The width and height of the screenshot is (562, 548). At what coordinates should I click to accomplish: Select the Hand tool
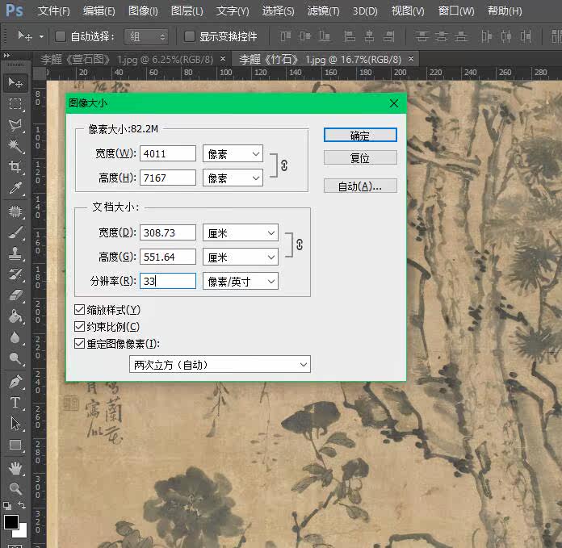[x=15, y=468]
